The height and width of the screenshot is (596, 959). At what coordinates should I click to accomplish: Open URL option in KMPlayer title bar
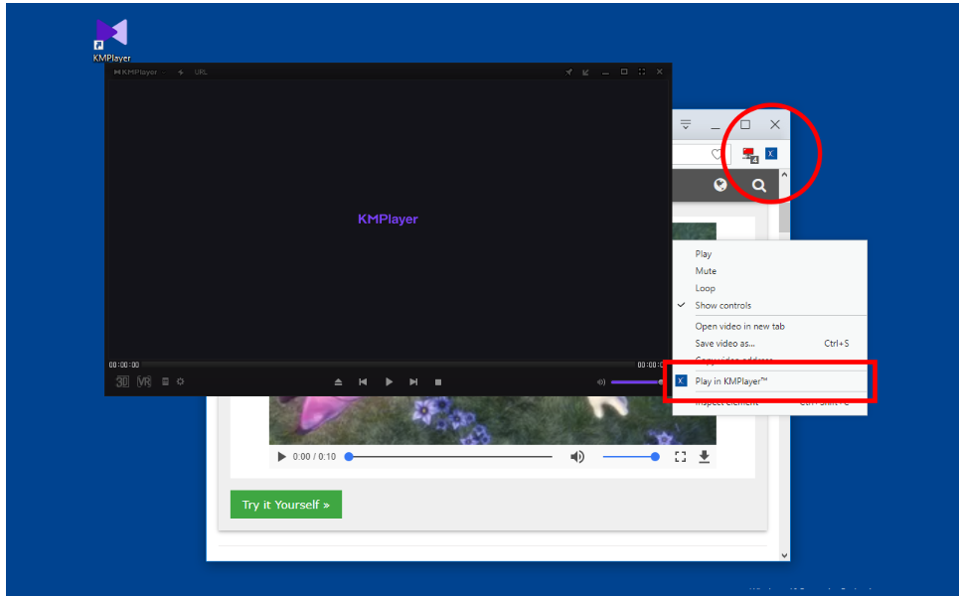[201, 73]
